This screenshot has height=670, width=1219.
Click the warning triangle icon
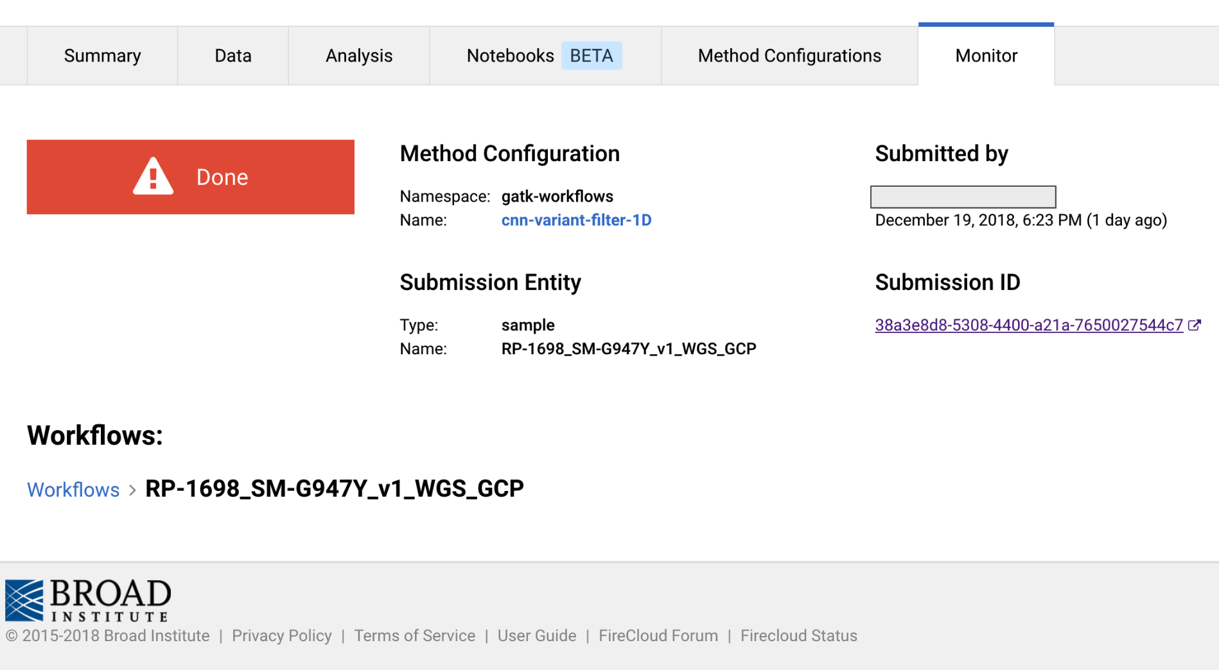point(153,176)
